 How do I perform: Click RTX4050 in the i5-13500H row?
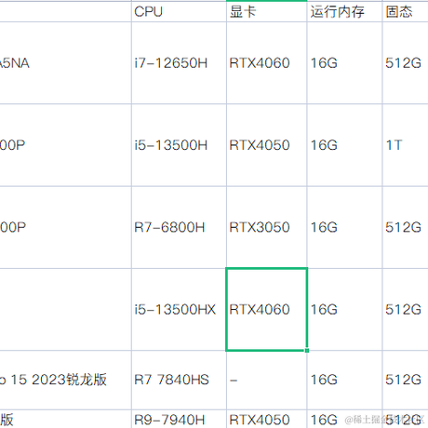(x=267, y=145)
